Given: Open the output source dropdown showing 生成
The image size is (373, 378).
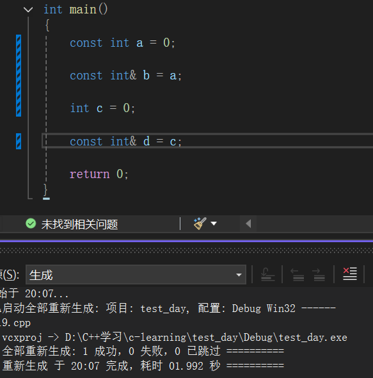Looking at the screenshot, I should click(136, 275).
